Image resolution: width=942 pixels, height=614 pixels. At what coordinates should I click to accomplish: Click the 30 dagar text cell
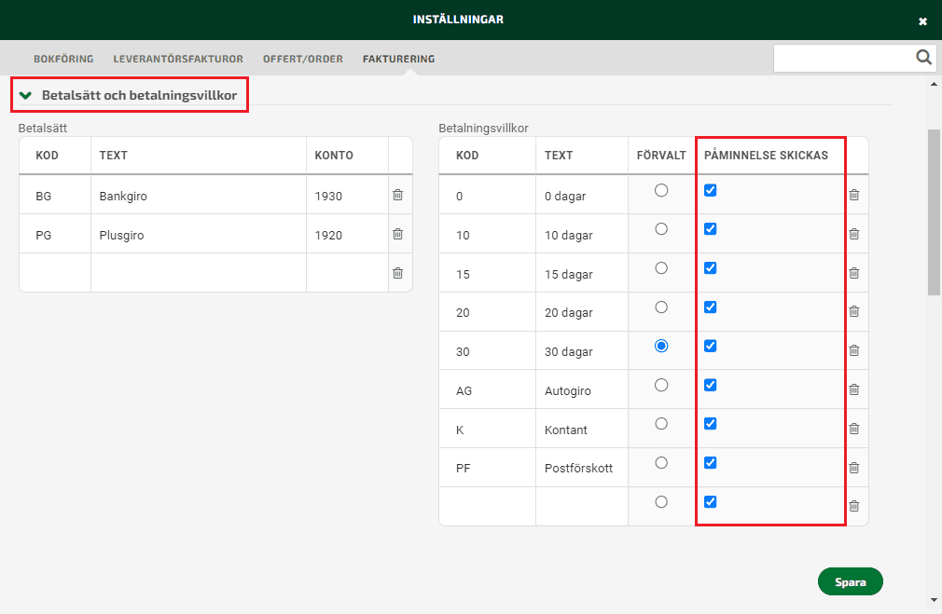(582, 350)
